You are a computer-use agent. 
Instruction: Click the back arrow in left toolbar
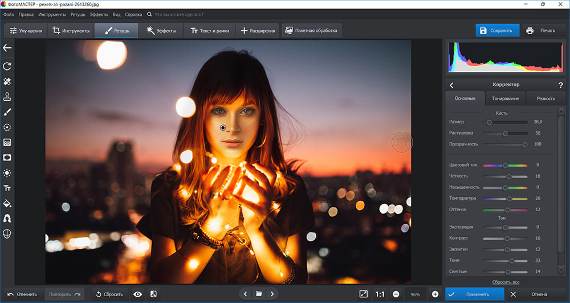tap(7, 48)
